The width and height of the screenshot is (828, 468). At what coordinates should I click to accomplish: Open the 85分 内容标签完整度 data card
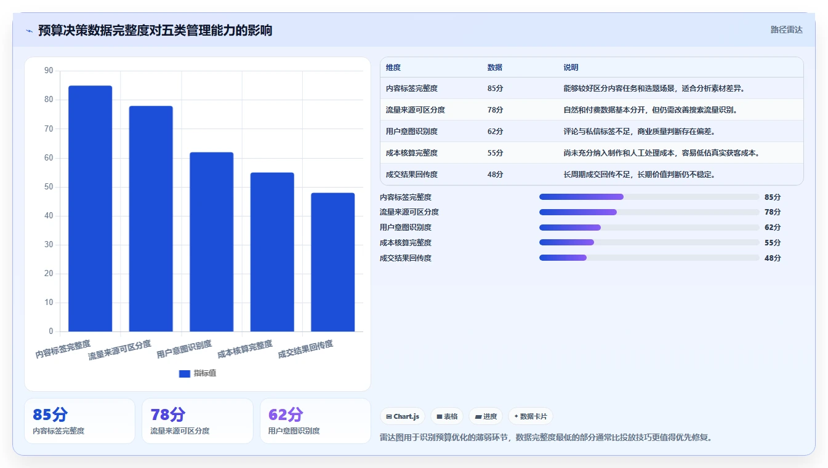[79, 421]
